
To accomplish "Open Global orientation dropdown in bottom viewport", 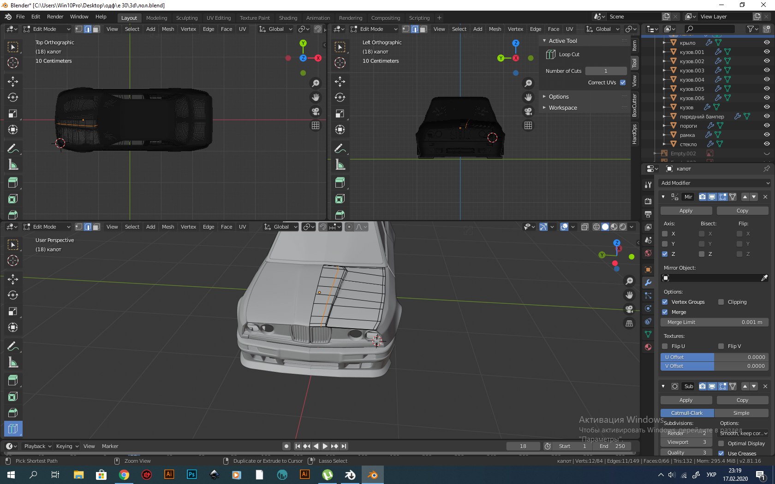I will tap(280, 227).
